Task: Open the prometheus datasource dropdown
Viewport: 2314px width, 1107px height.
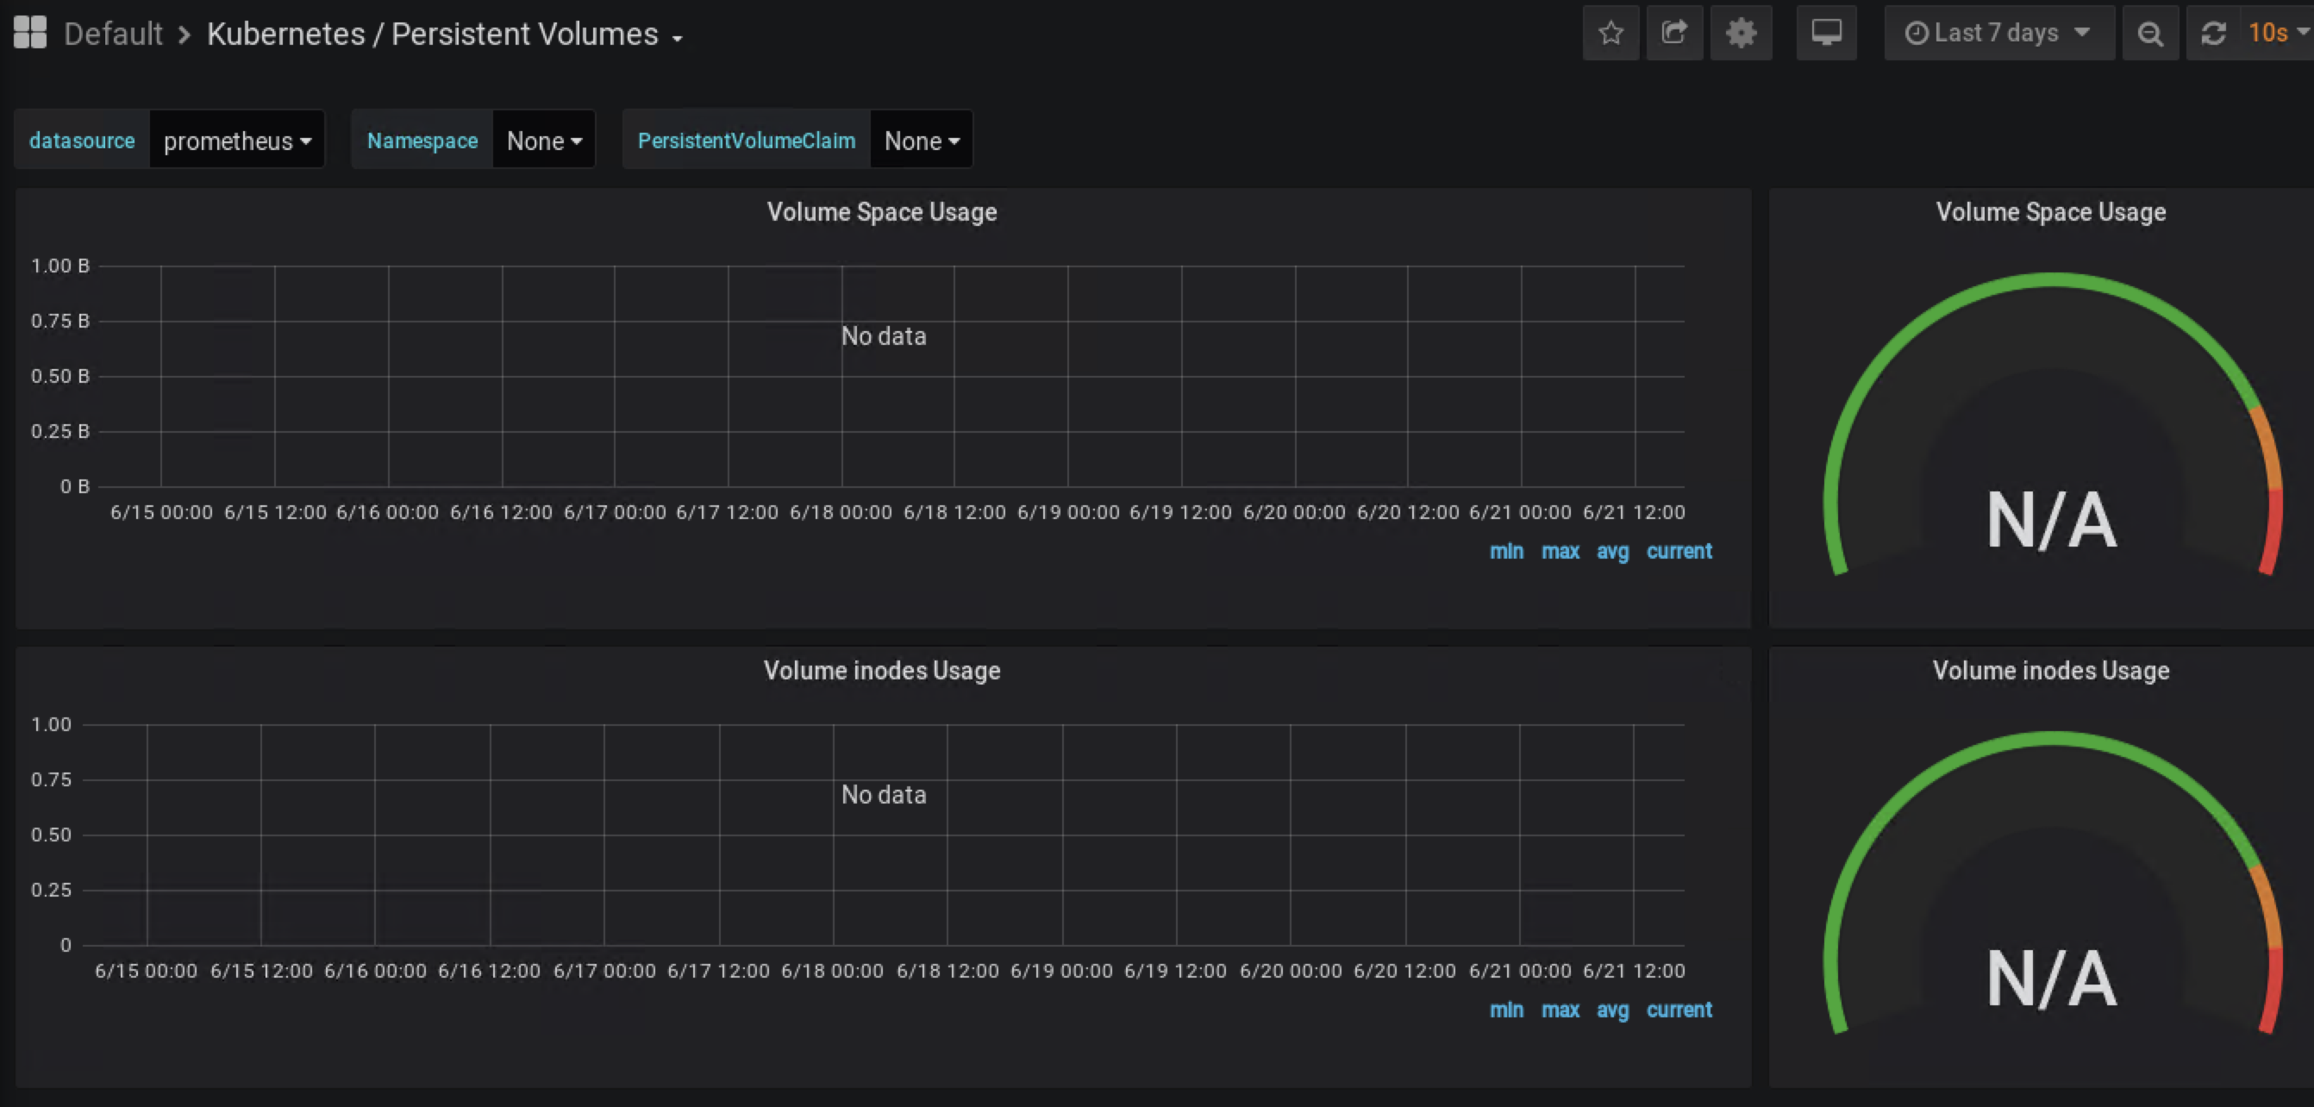Action: point(236,141)
